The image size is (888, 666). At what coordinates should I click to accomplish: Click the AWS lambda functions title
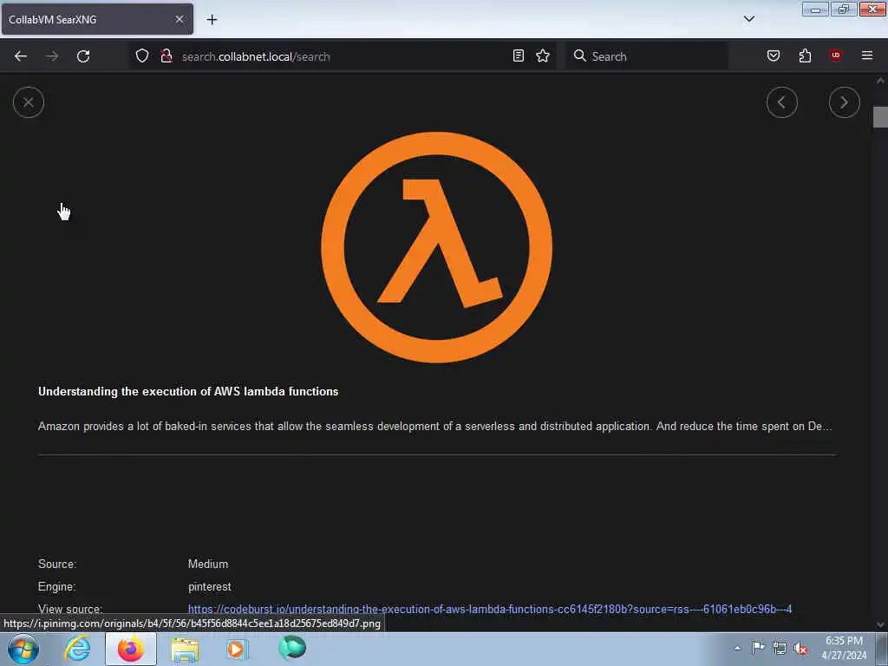pos(188,391)
